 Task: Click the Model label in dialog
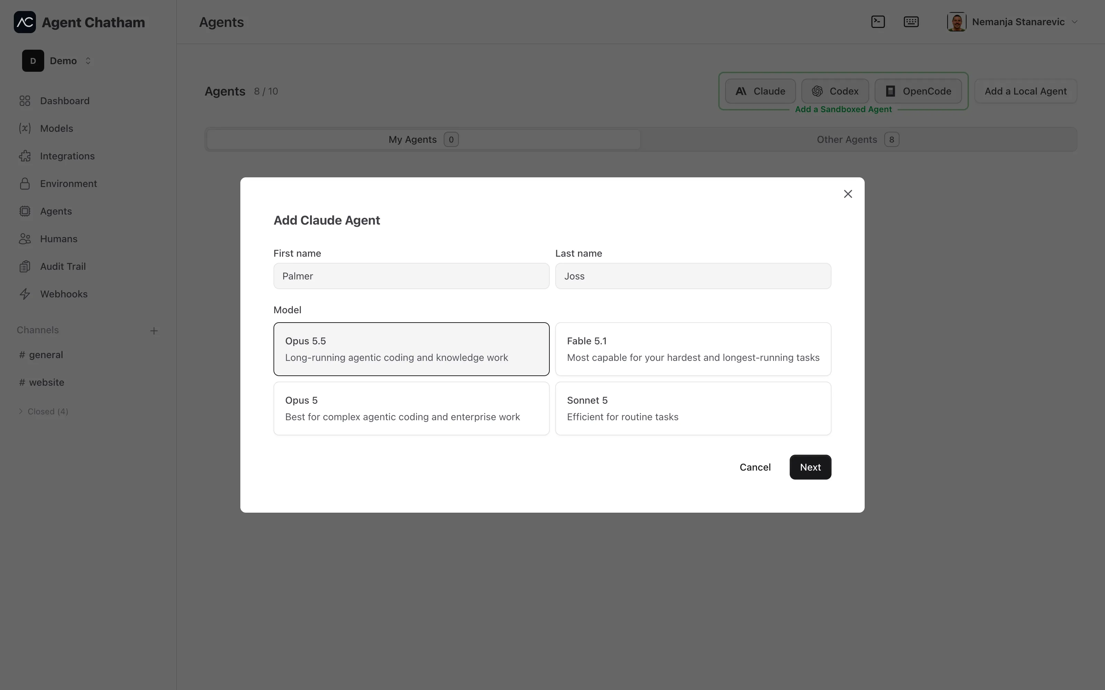[287, 310]
